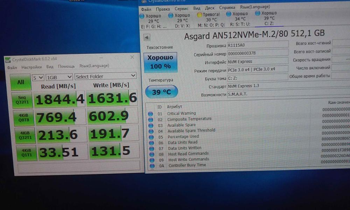Open Диск menu in CrystalDiskInfo
Viewport: 350px width, 210px height.
coord(210,8)
